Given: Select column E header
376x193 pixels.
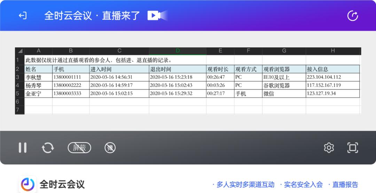Looking at the screenshot, I should (220, 51).
